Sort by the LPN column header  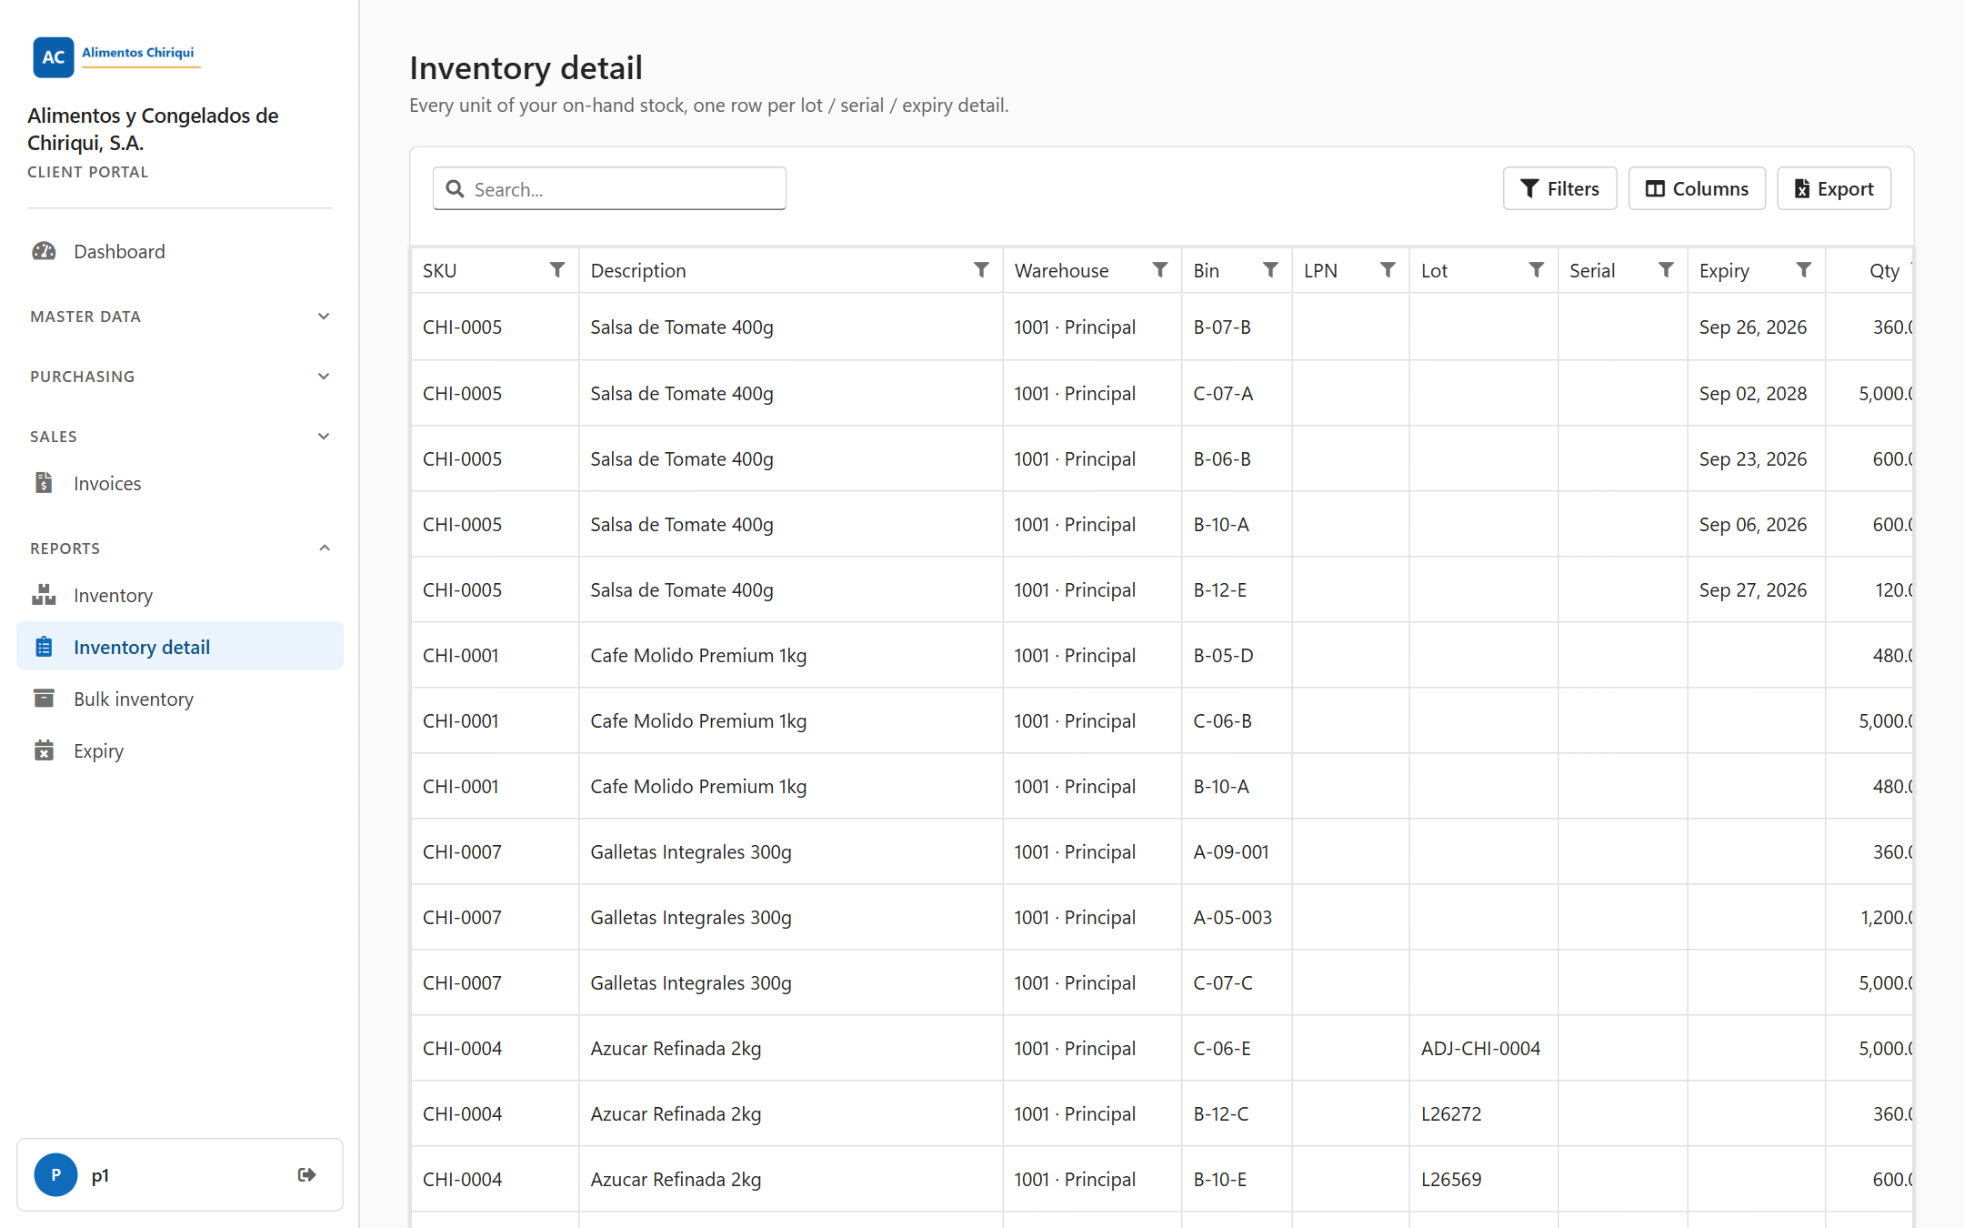[1320, 270]
